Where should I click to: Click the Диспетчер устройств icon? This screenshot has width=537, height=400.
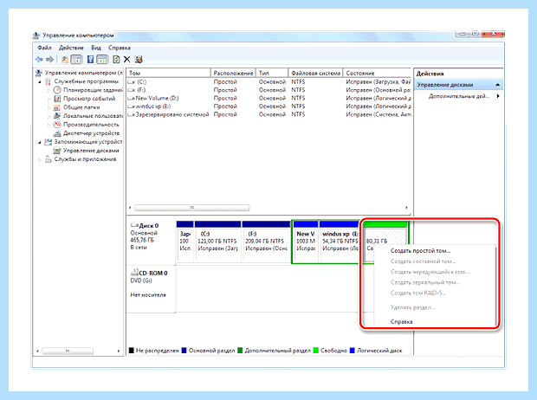57,133
